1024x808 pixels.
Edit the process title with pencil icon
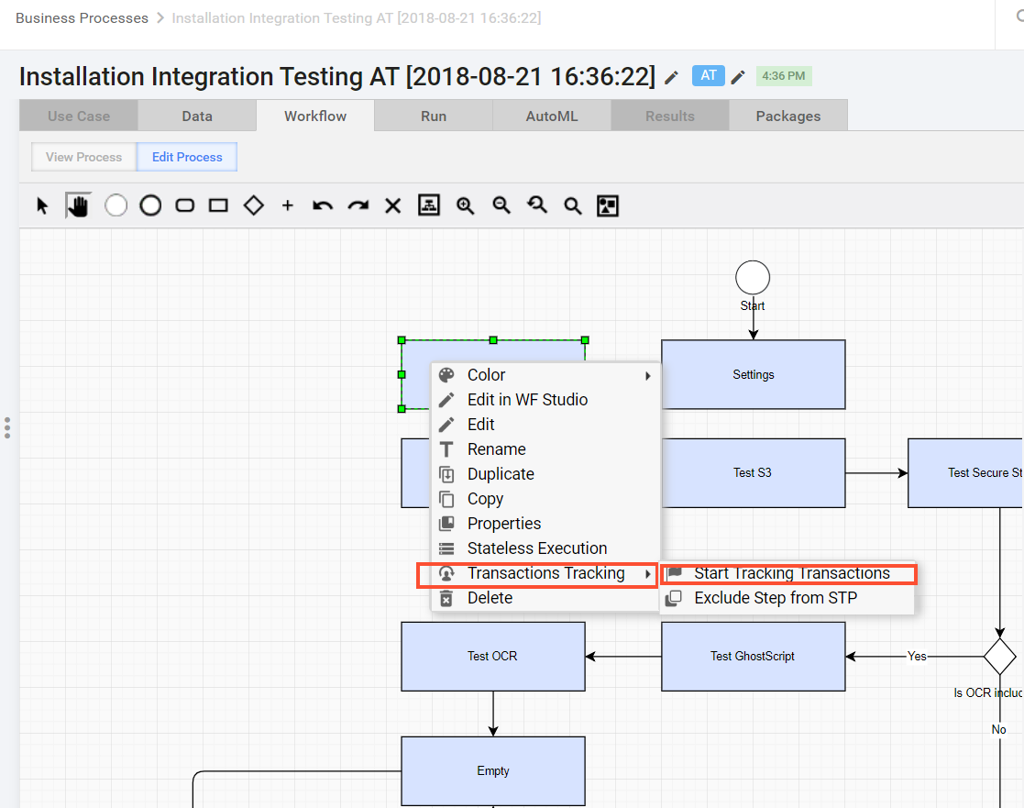pos(671,78)
